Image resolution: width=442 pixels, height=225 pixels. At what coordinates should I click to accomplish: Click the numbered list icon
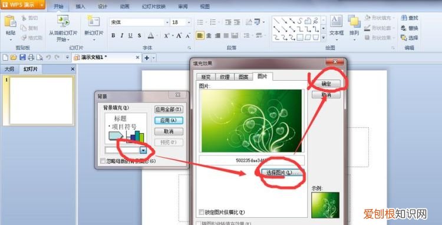coord(213,22)
